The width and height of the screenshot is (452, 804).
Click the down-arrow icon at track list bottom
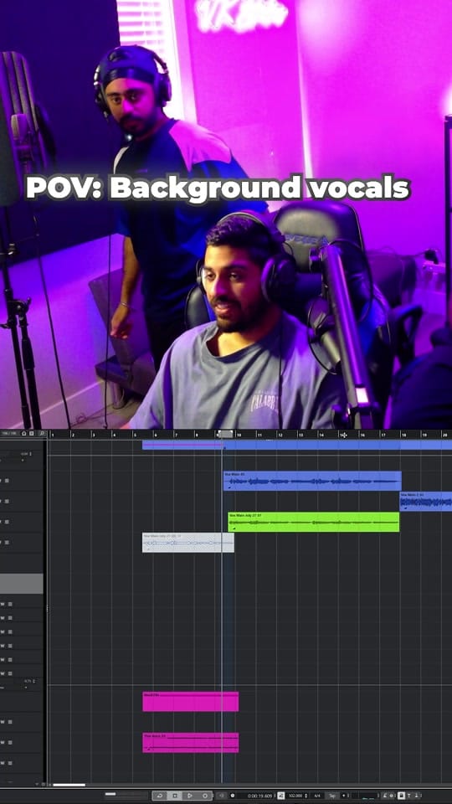[x=37, y=784]
